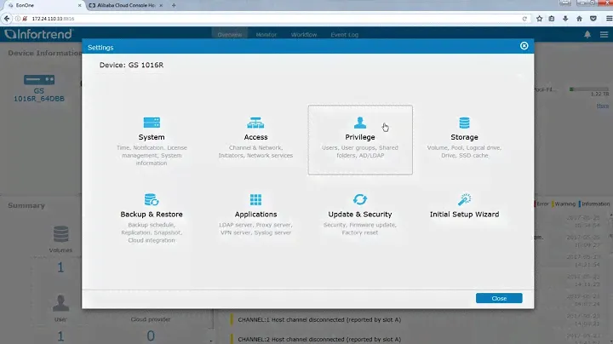The height and width of the screenshot is (344, 613).
Task: Open the Workflow tab
Action: point(304,34)
